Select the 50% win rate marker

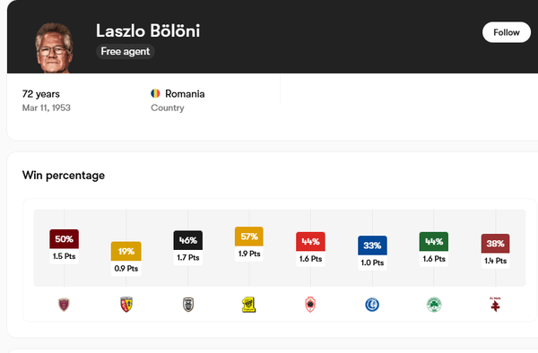[65, 239]
